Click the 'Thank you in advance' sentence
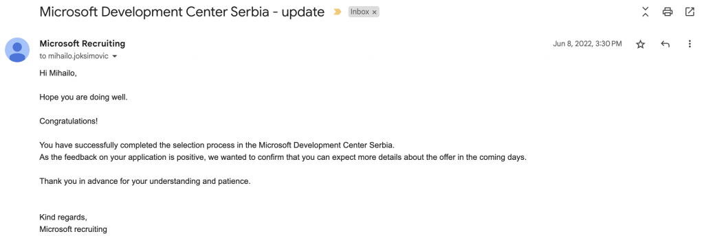The image size is (704, 247). click(144, 182)
